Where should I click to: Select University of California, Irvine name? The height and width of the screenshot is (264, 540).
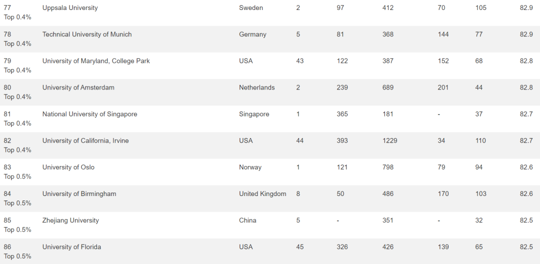click(85, 141)
